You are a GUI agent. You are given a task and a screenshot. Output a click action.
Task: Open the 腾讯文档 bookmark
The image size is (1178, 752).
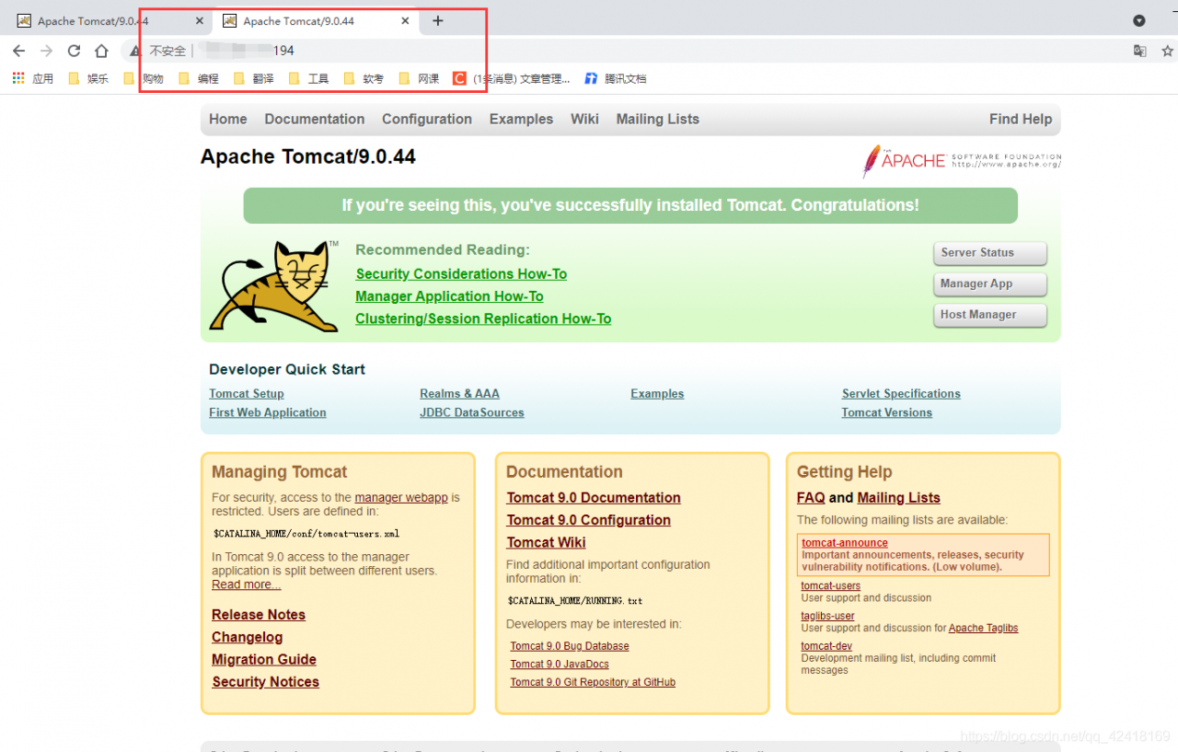pyautogui.click(x=617, y=79)
